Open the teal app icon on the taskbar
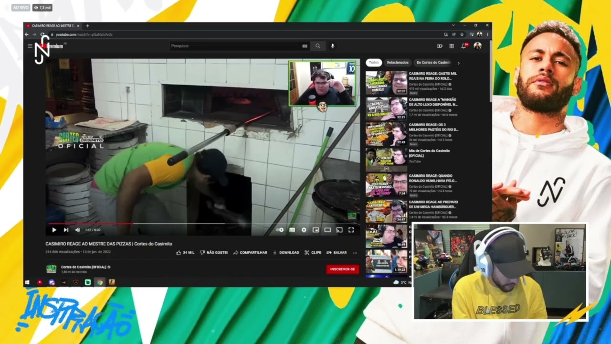 88,282
